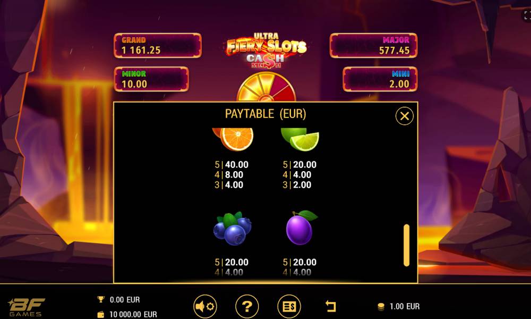Select the plum symbol
Image resolution: width=531 pixels, height=319 pixels.
click(x=301, y=228)
